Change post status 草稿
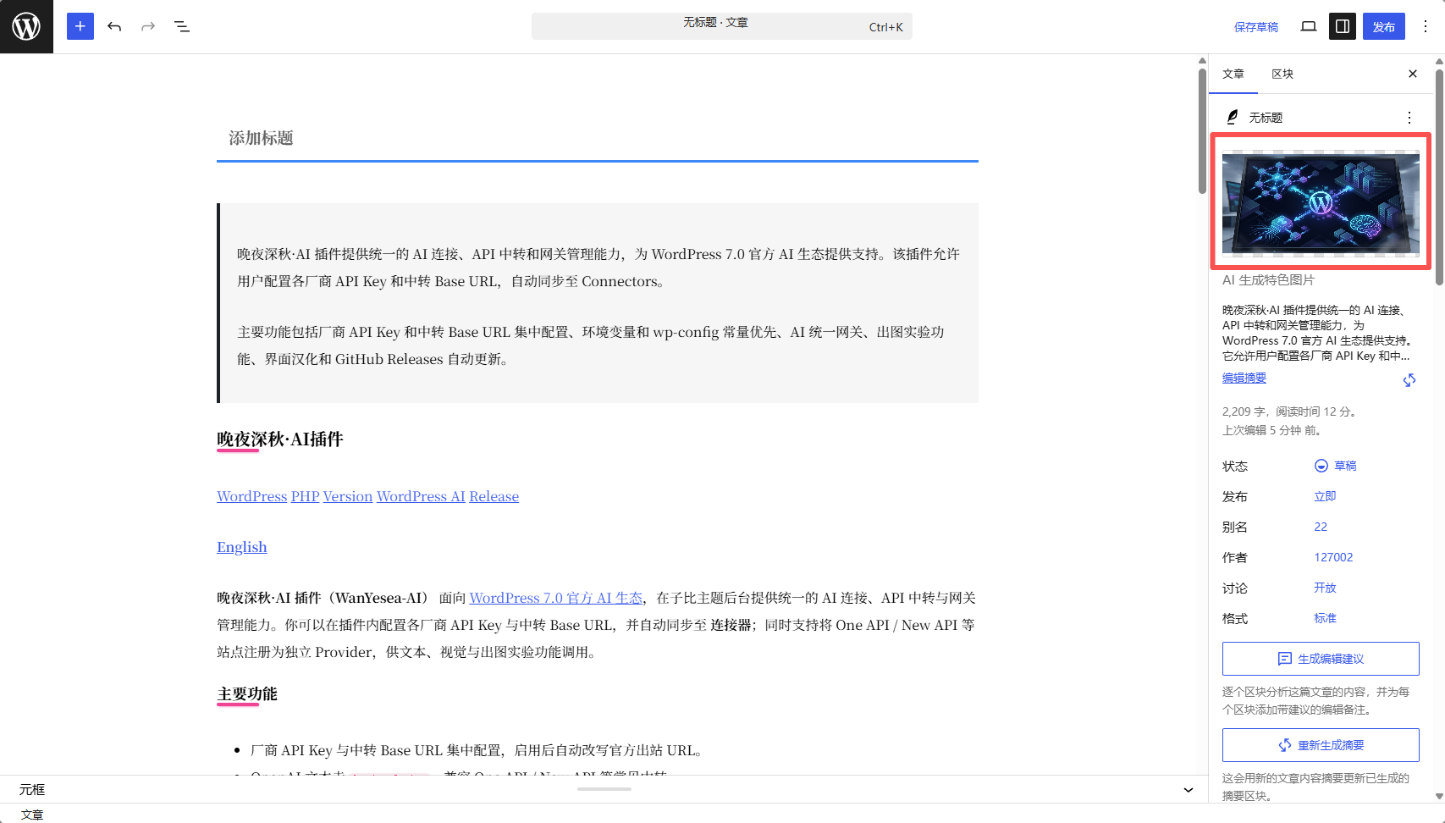1445x823 pixels. pos(1336,466)
